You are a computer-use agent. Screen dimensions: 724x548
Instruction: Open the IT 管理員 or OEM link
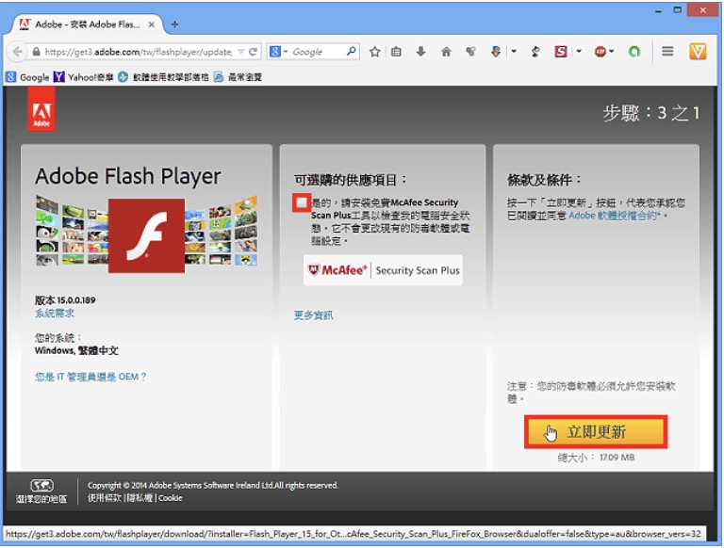click(x=90, y=377)
